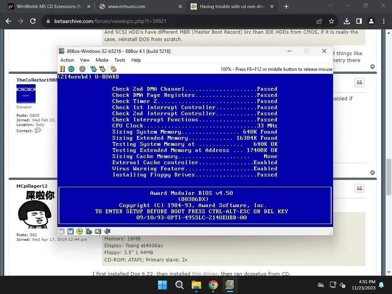
Task: Open Chrome side panel
Action: pos(359,21)
